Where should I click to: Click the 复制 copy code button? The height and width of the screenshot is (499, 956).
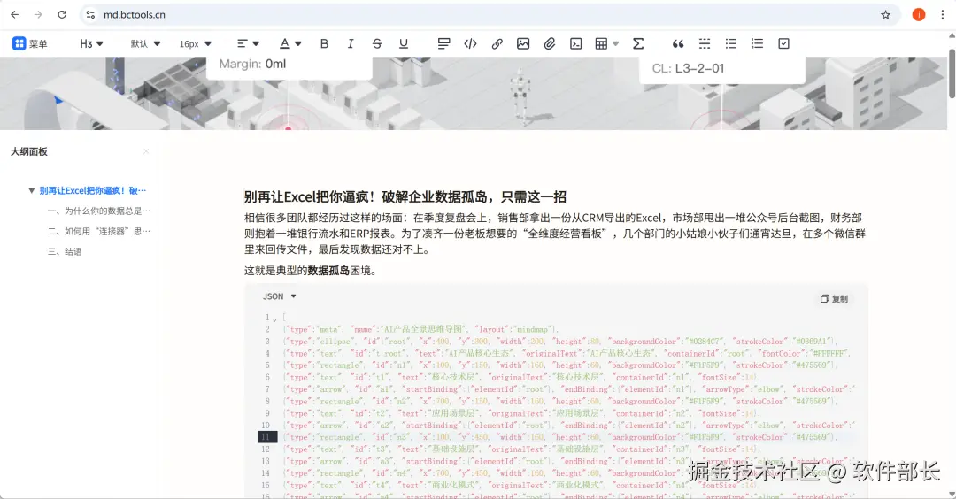point(834,298)
